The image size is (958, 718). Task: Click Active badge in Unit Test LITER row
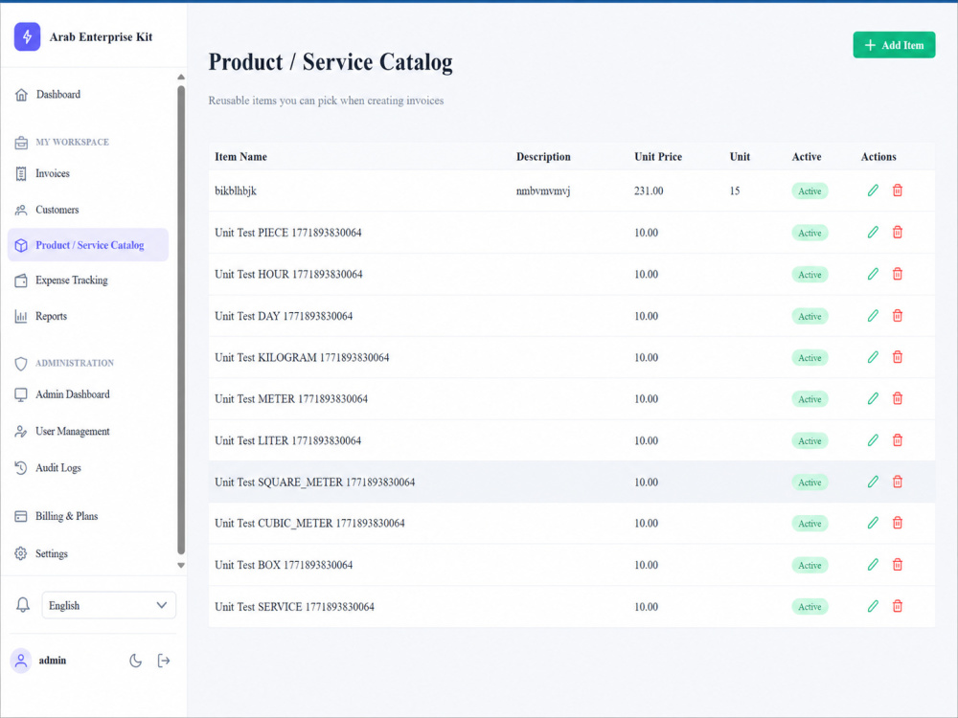810,440
